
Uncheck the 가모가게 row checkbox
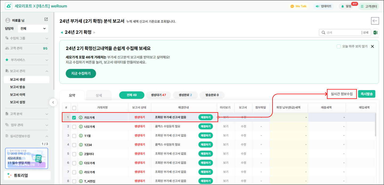[x=74, y=118]
